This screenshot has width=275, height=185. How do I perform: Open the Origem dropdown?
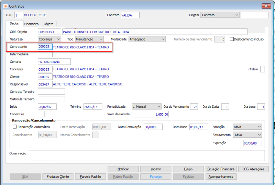tap(220, 15)
